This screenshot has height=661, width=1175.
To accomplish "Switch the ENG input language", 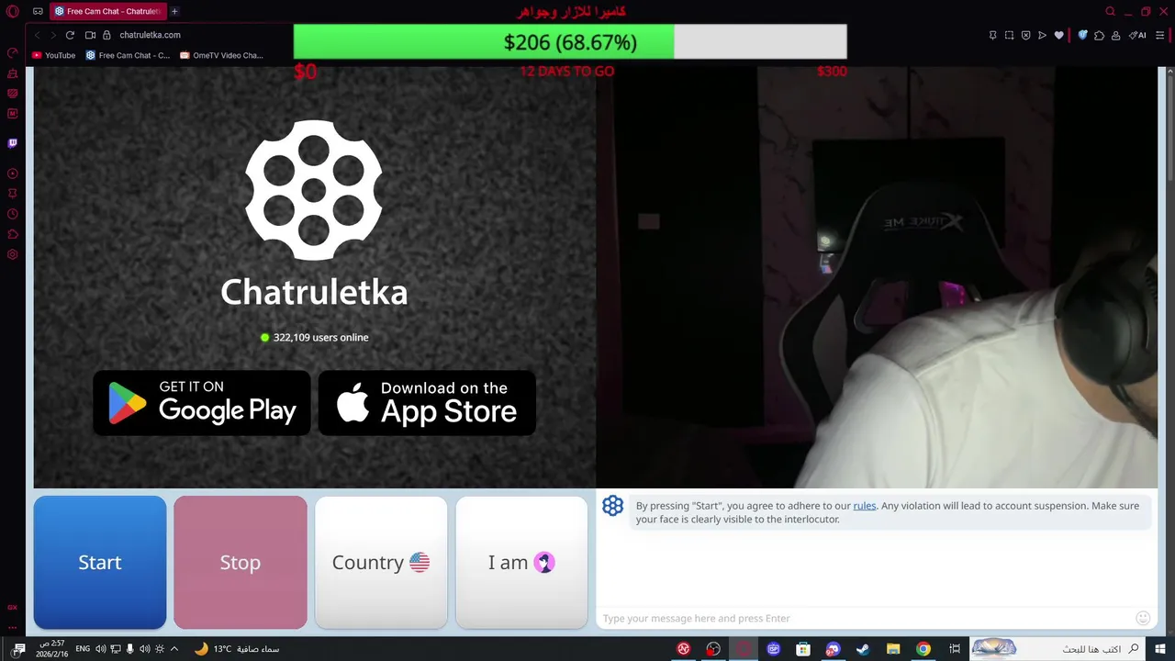I will (83, 649).
